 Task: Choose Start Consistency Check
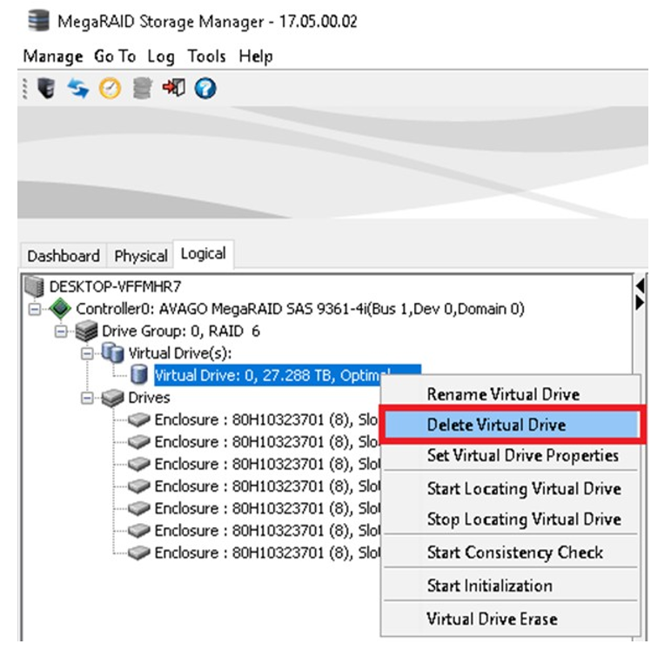point(510,553)
